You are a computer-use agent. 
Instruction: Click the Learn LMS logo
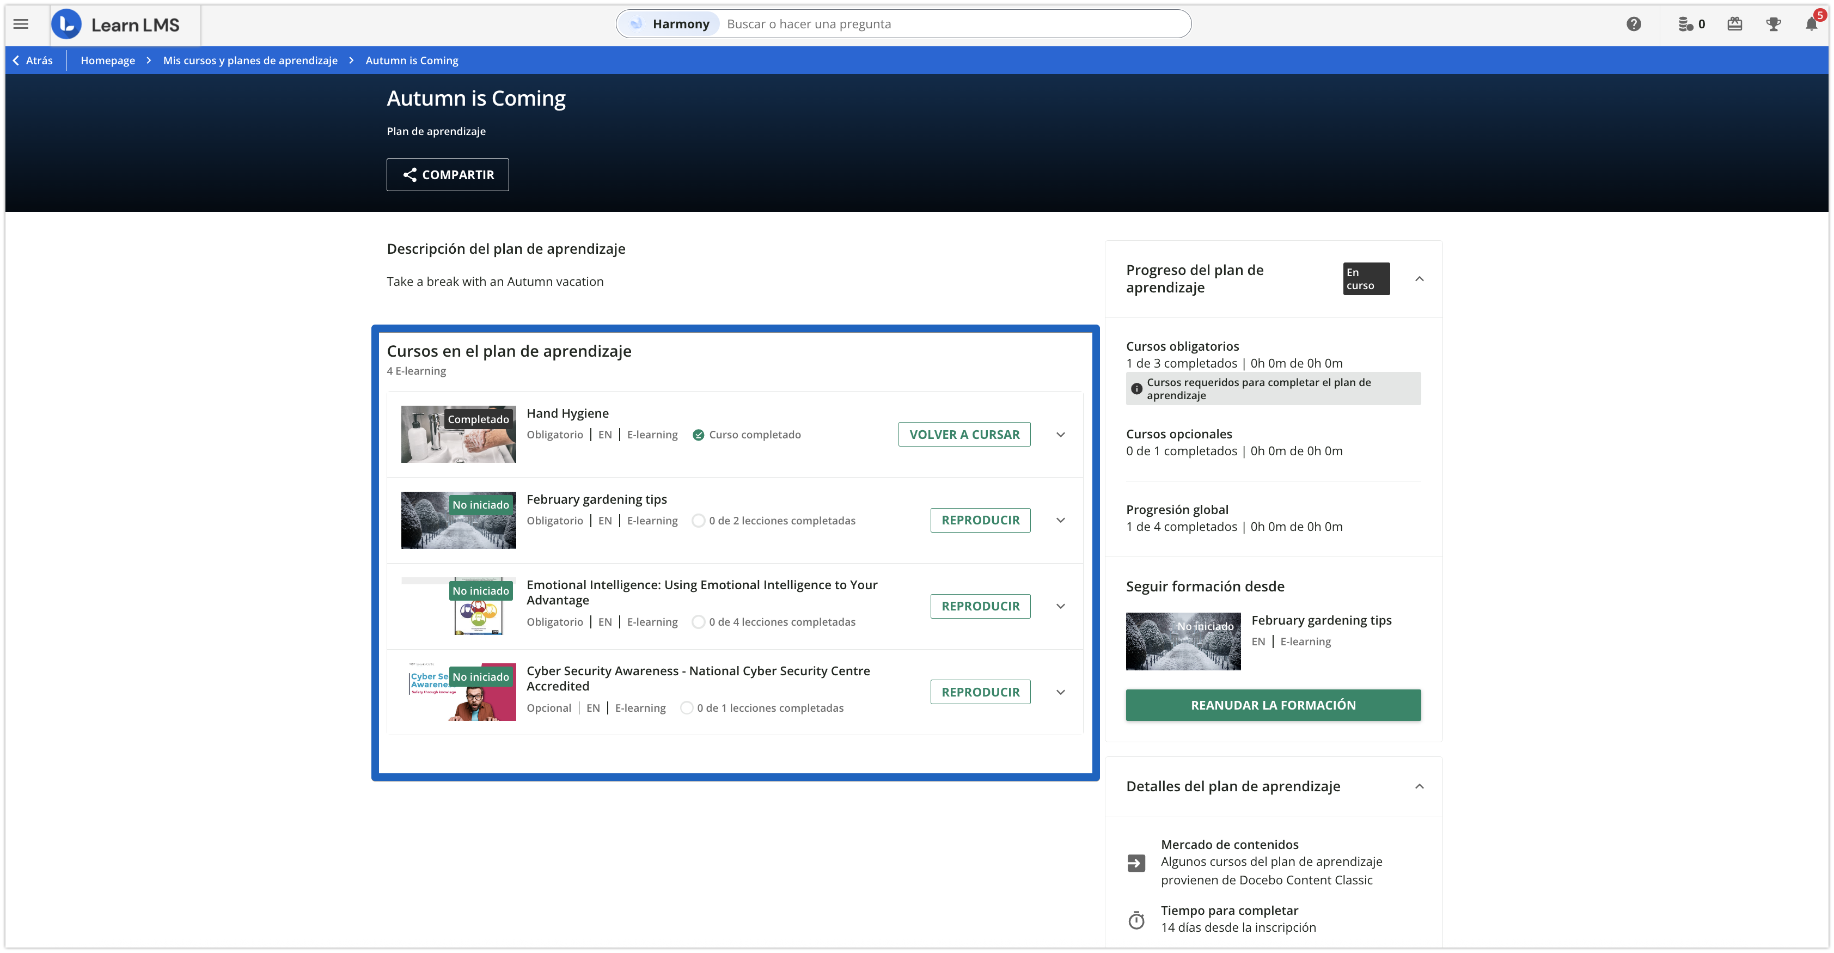(116, 24)
